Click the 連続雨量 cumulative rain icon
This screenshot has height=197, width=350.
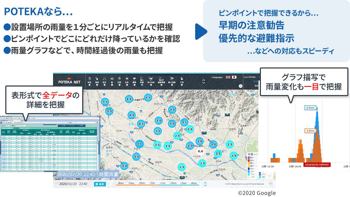coord(161,79)
